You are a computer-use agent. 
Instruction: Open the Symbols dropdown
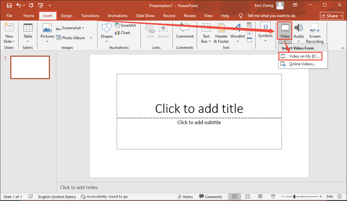[x=265, y=32]
